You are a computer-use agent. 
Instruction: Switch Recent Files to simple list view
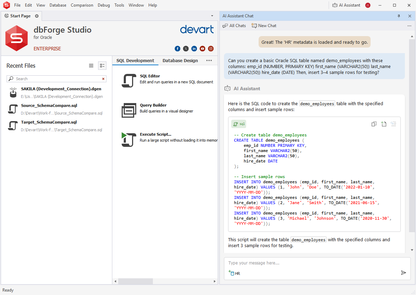(91, 66)
